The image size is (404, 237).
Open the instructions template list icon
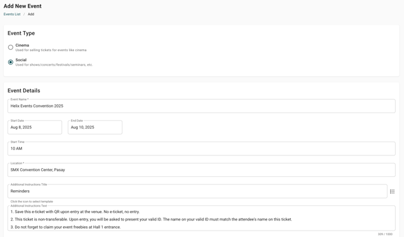pyautogui.click(x=392, y=191)
